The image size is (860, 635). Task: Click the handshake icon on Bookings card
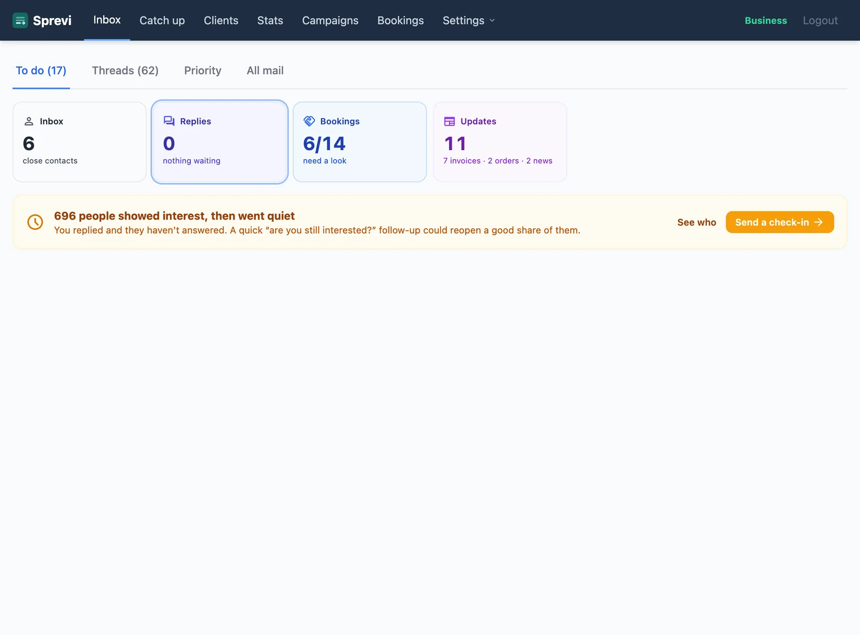[309, 121]
